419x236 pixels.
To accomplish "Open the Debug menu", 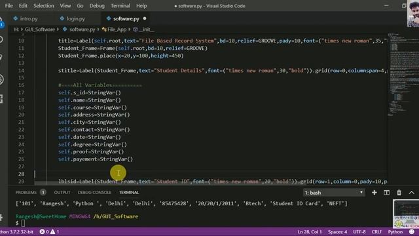I will (x=97, y=6).
